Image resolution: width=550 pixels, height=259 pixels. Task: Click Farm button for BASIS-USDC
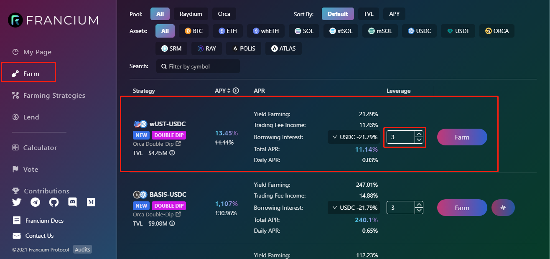pyautogui.click(x=462, y=208)
